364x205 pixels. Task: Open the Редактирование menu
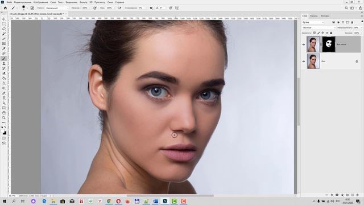(x=23, y=2)
